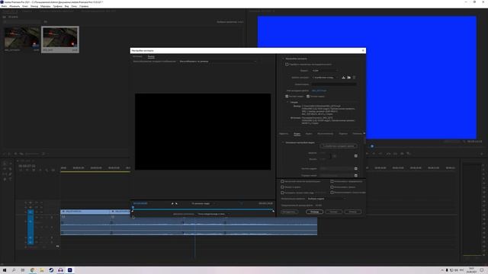Open File Explorer from the taskbar
The width and height of the screenshot is (488, 274).
[42, 270]
